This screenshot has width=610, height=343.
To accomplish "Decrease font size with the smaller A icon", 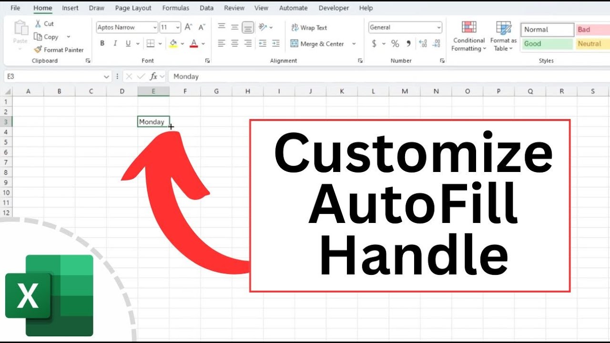I will (x=202, y=27).
